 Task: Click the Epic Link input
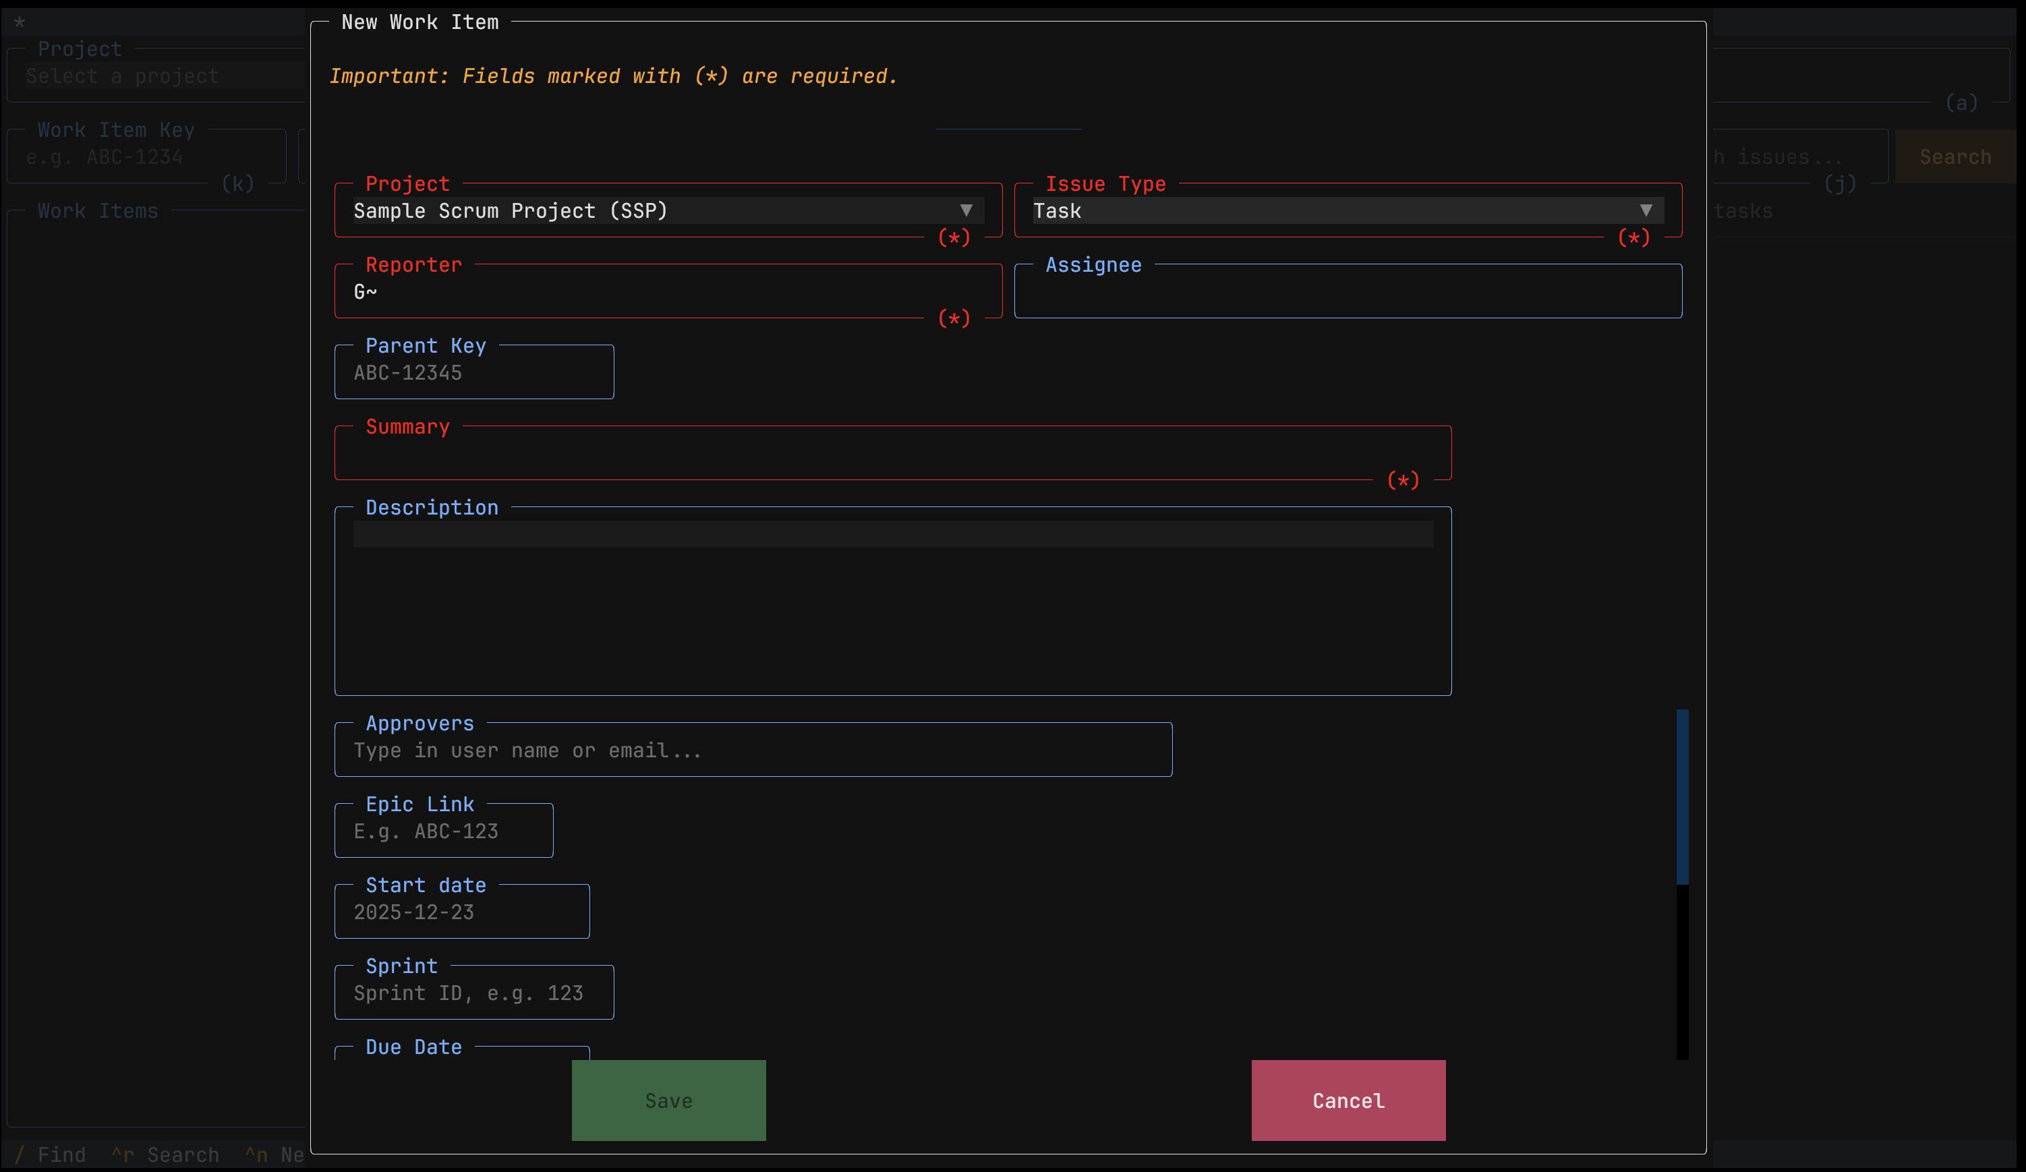(x=444, y=831)
